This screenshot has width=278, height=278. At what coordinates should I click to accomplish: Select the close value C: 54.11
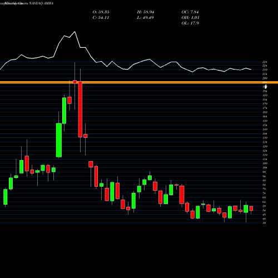click(x=101, y=18)
